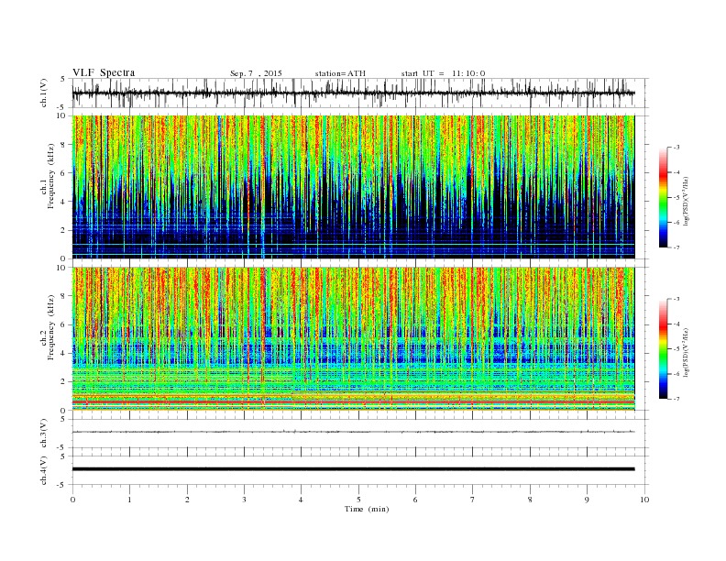Screen dimensions: 726x561
Task: Click the "8" kHz tick of ch.1 spectrogram
Action: pos(64,145)
